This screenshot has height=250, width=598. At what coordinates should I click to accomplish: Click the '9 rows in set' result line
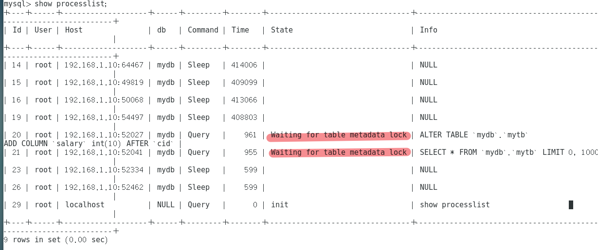(55, 240)
